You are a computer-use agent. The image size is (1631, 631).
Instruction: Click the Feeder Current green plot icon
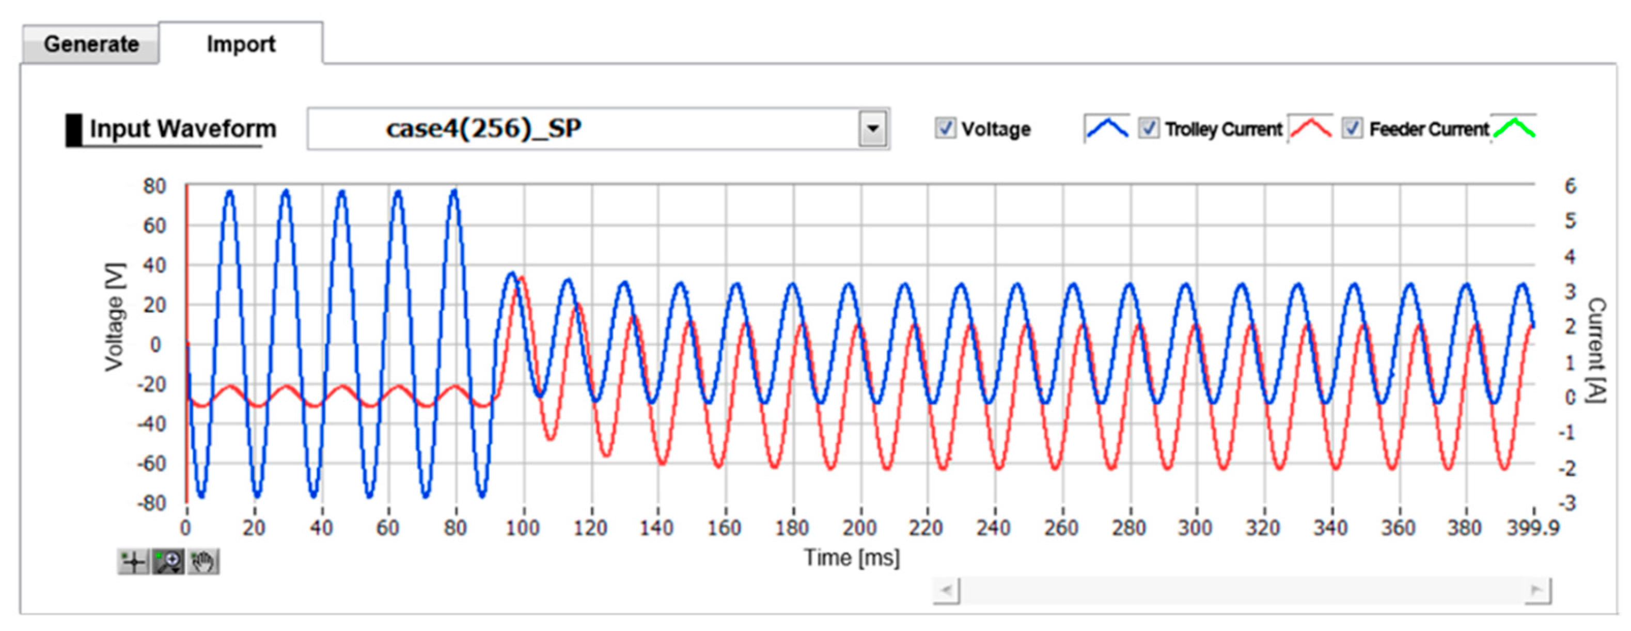point(1514,129)
